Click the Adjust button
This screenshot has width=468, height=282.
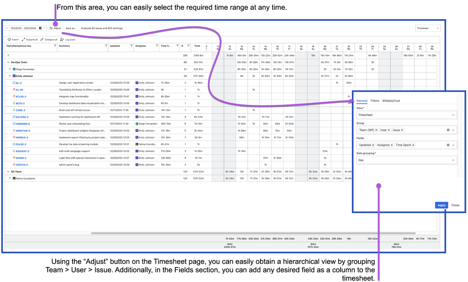[x=55, y=29]
